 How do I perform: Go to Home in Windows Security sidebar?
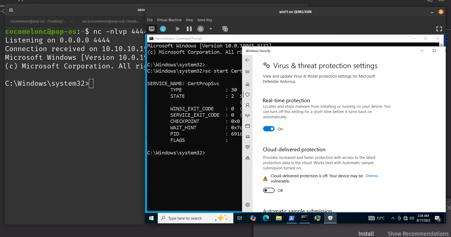[247, 84]
